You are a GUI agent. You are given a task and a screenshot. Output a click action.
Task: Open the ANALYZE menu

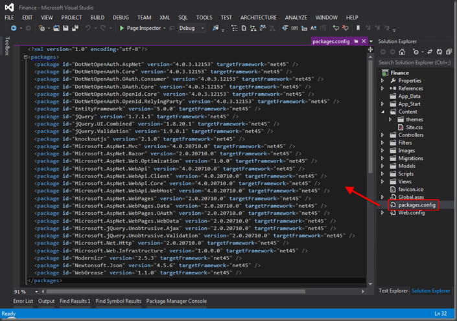pos(296,17)
